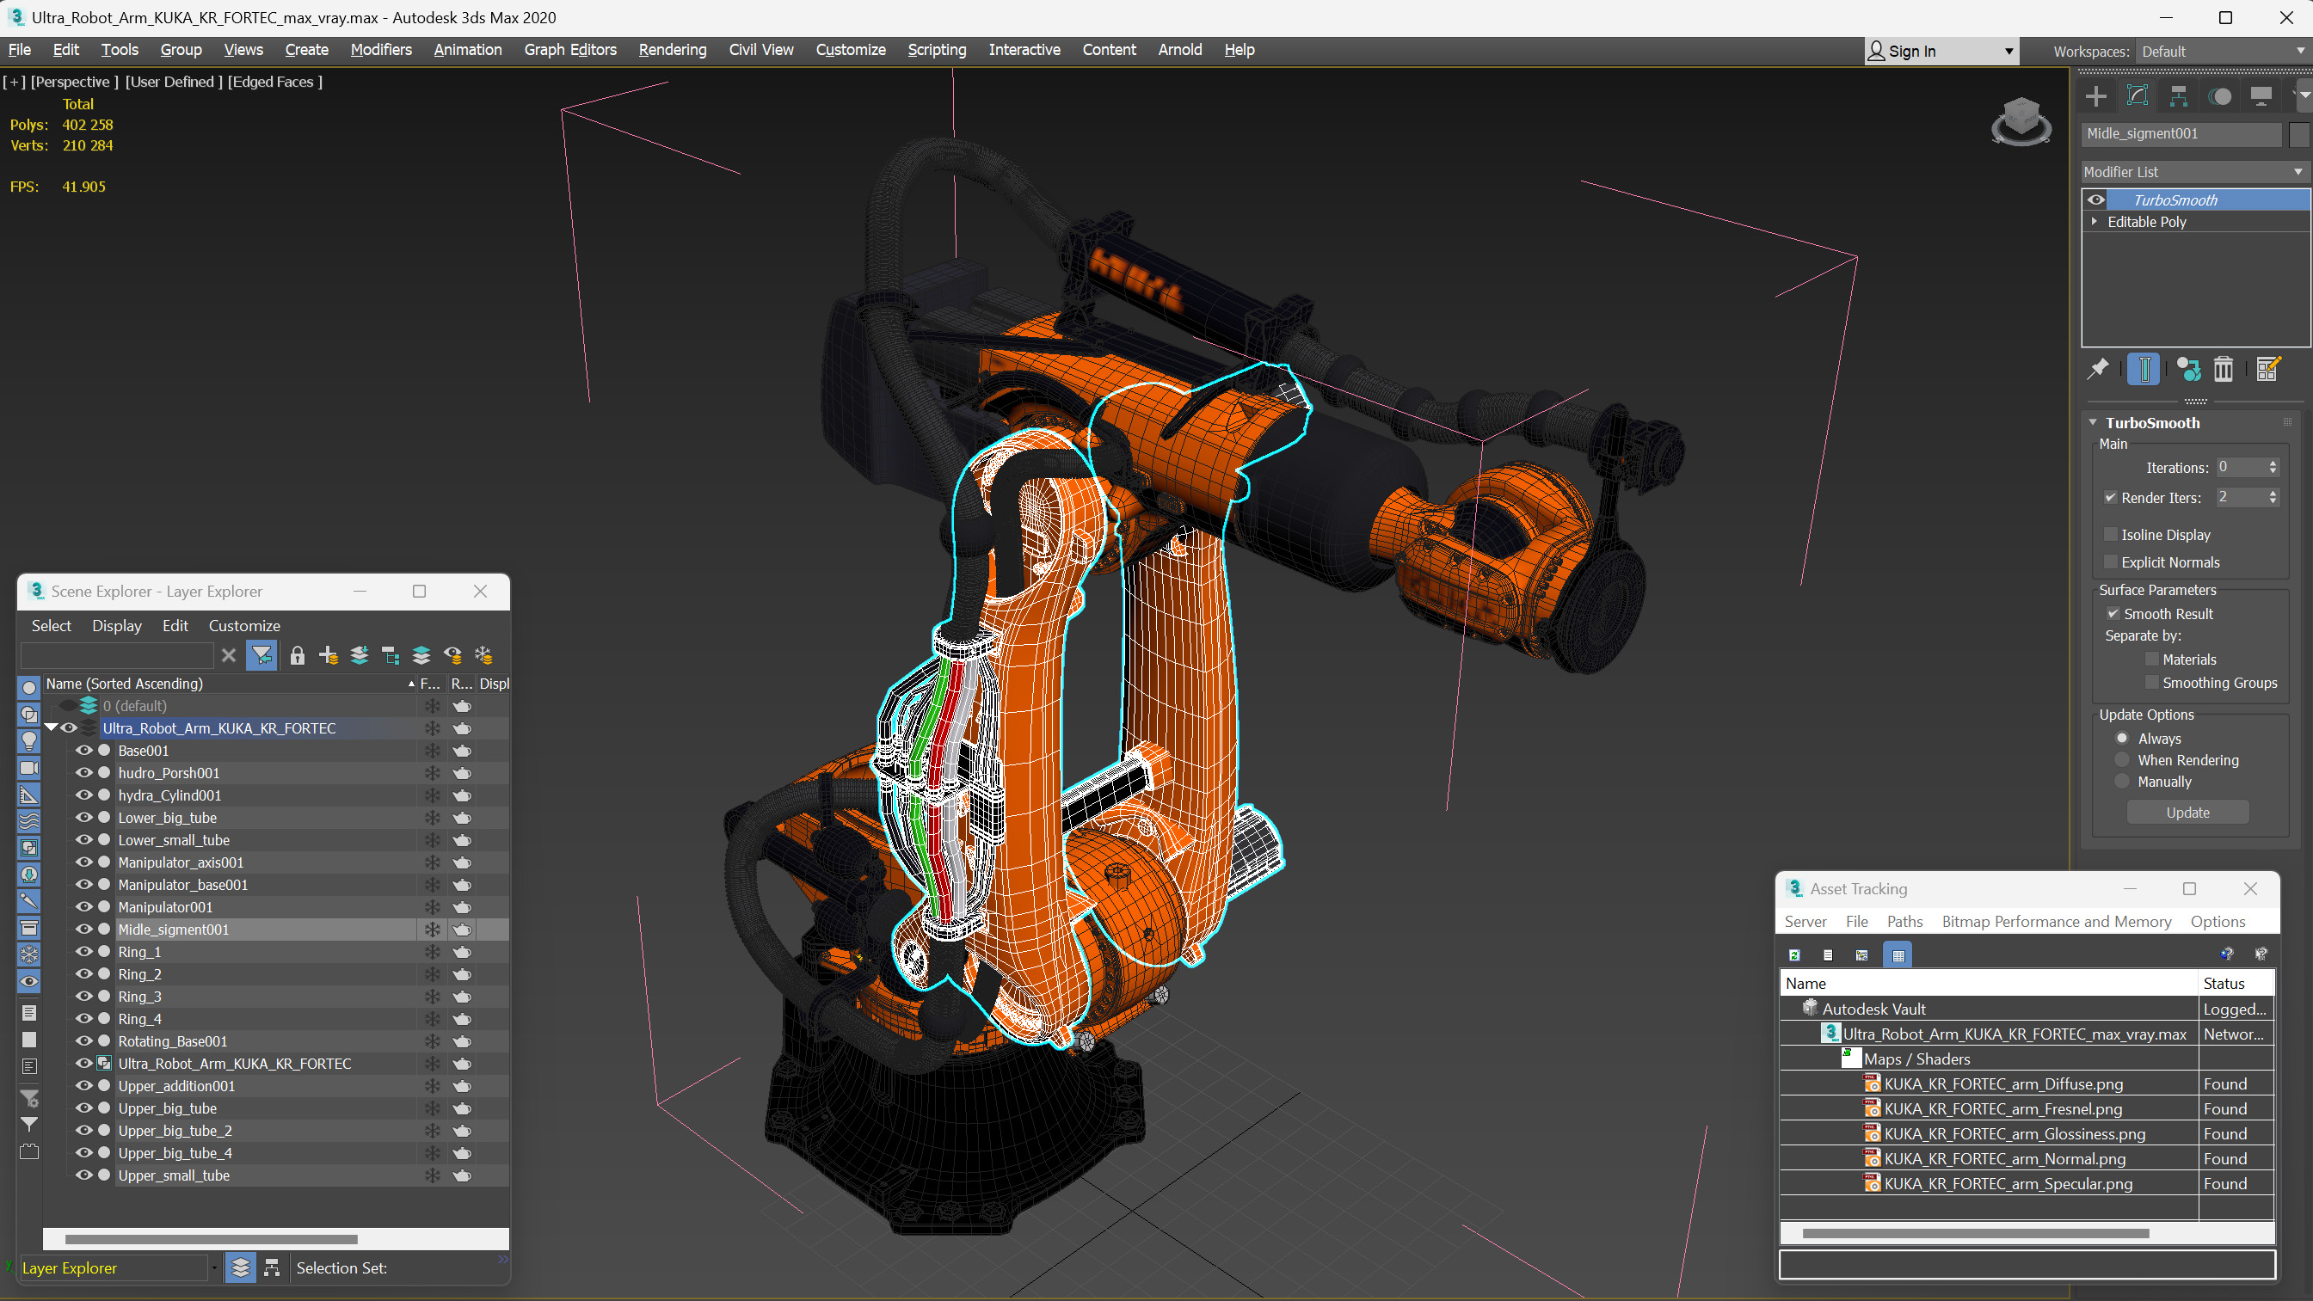
Task: Click the ViewCube in the viewport
Action: (2021, 121)
